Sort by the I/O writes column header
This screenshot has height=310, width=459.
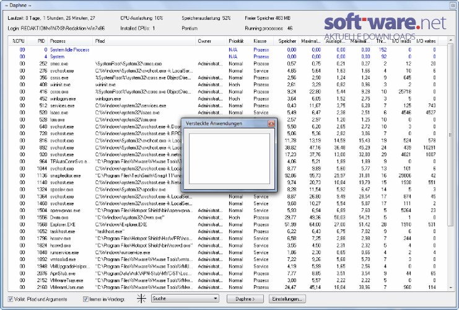[x=426, y=41]
